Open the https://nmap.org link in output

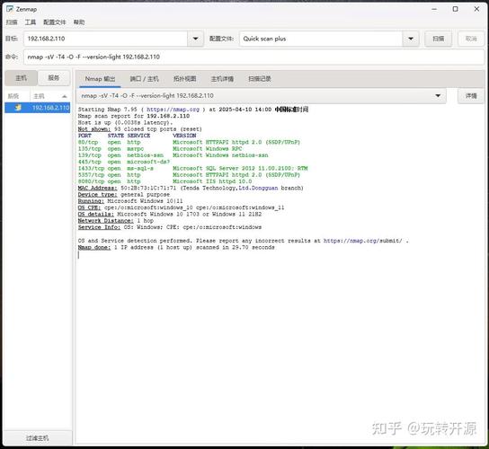173,110
